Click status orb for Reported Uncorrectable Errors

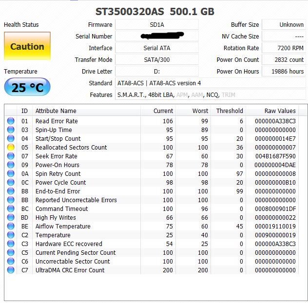[x=11, y=200]
